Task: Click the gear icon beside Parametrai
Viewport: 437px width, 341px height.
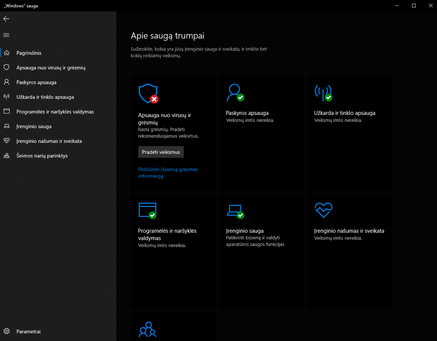Action: pos(7,331)
